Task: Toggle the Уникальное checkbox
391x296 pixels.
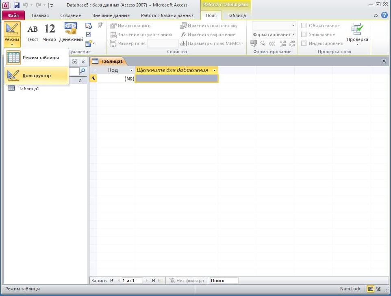Action: 304,35
